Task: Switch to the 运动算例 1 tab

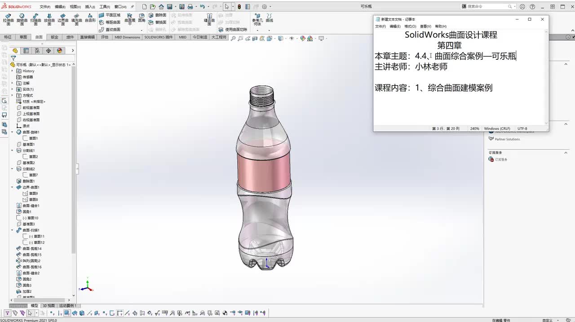Action: click(x=68, y=306)
